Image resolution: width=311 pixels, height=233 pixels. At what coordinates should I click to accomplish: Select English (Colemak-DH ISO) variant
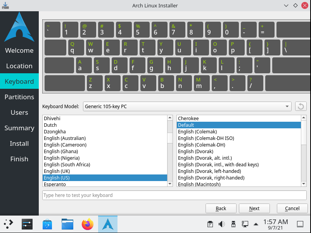coord(239,138)
